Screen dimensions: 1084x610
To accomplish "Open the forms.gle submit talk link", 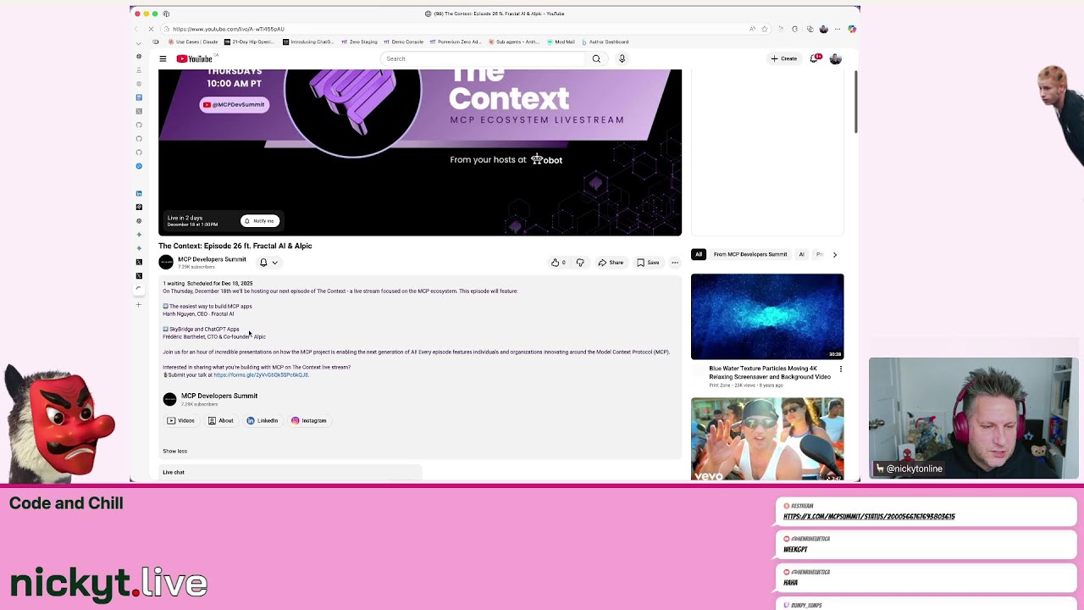I will click(261, 374).
